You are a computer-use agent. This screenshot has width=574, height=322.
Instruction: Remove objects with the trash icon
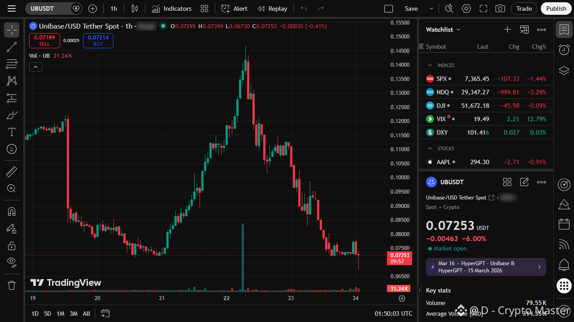pos(12,285)
